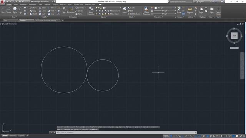Choose the Mirror tool
The height and width of the screenshot is (138, 246).
tap(42, 11)
